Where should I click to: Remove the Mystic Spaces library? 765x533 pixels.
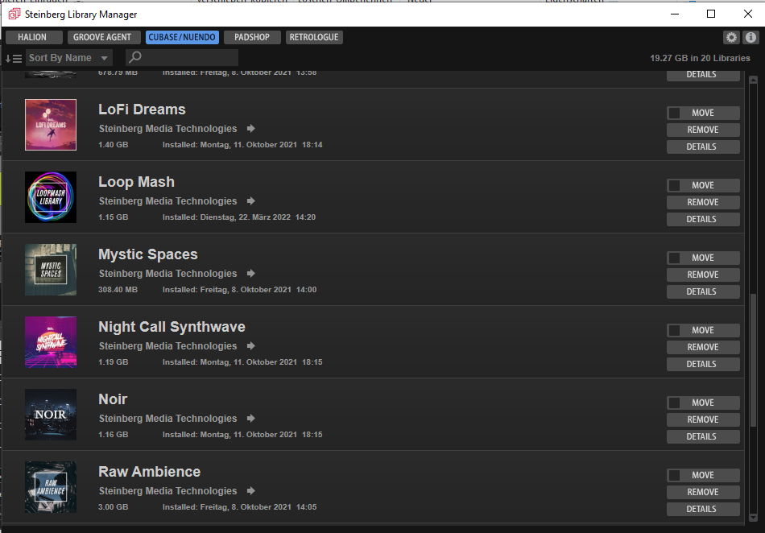coord(703,275)
